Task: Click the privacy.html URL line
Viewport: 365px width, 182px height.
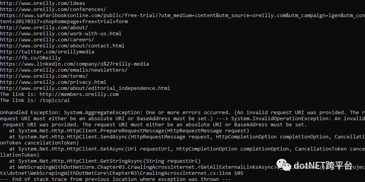Action: [x=53, y=82]
